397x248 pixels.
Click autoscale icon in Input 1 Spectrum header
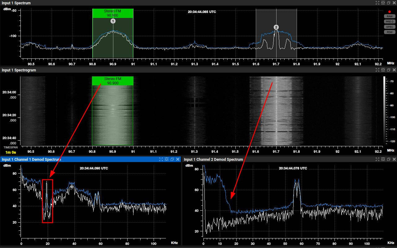pos(383,3)
